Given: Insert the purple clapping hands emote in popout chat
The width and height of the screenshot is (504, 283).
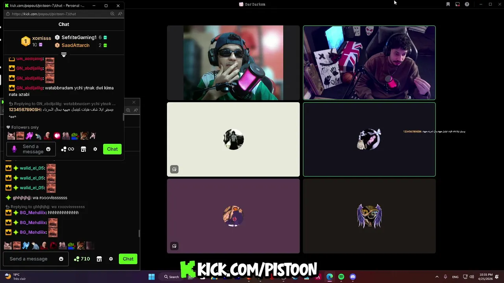Looking at the screenshot, I should 29,136.
